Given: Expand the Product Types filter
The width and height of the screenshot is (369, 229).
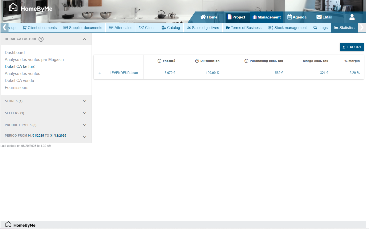Looking at the screenshot, I should 85,125.
